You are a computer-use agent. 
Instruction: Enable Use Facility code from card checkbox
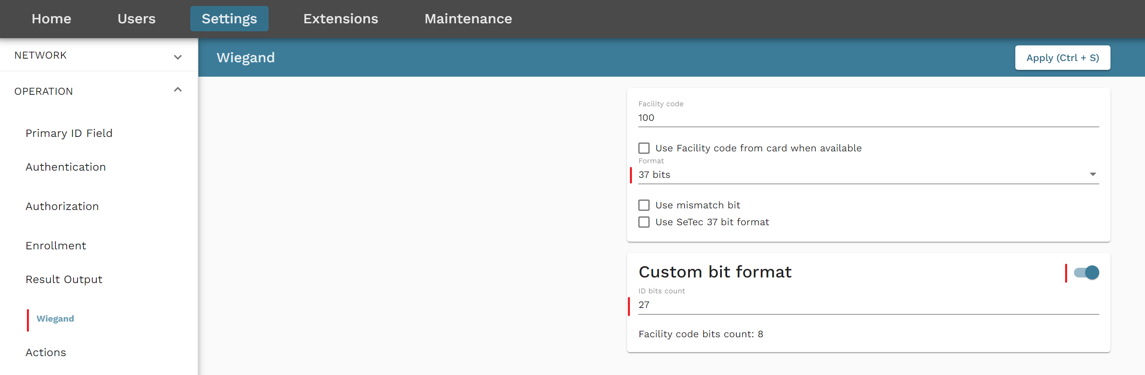(644, 148)
